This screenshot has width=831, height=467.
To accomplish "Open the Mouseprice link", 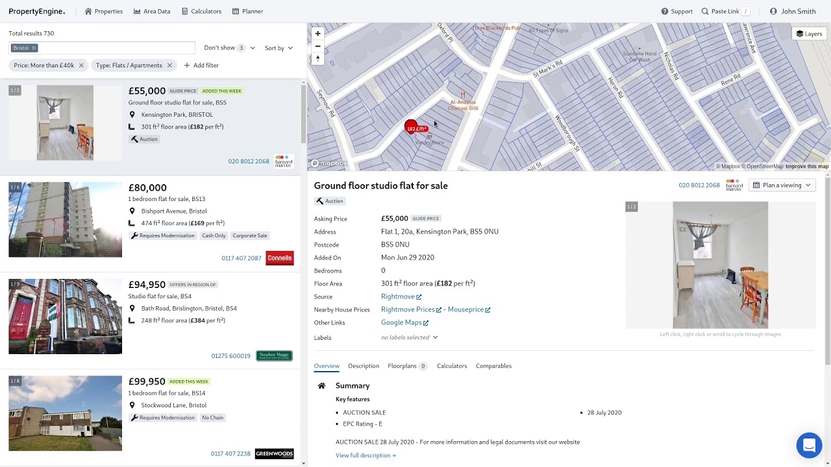I will [x=469, y=309].
